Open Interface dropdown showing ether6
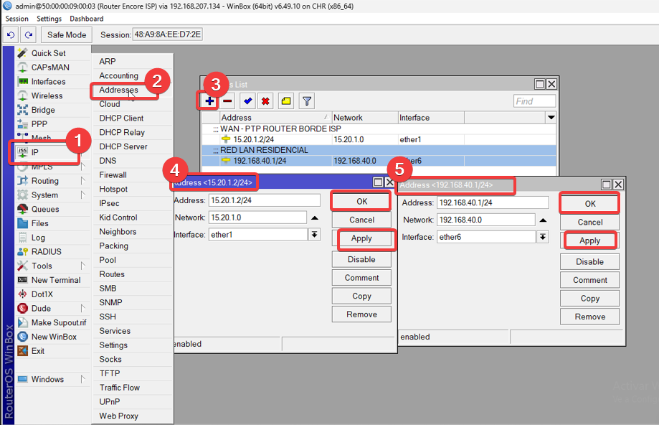 coord(543,237)
